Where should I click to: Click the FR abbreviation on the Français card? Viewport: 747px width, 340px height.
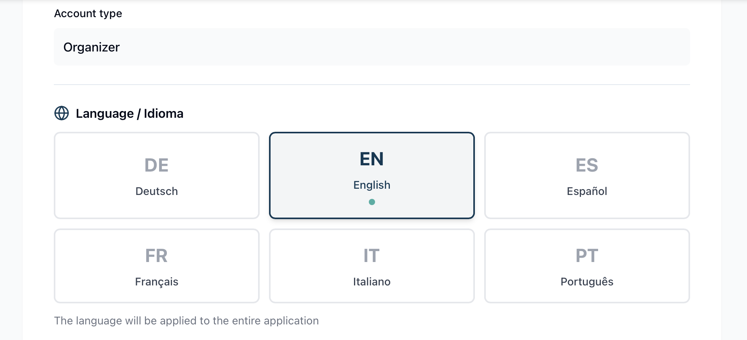click(156, 255)
